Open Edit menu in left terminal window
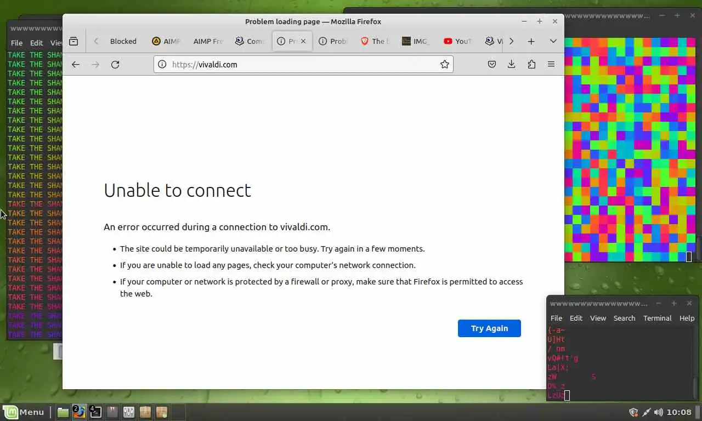Image resolution: width=702 pixels, height=421 pixels. coord(36,43)
